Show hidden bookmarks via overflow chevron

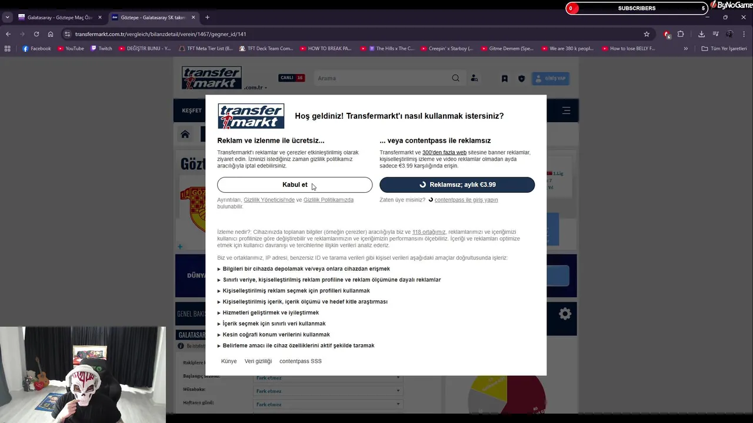coord(685,49)
